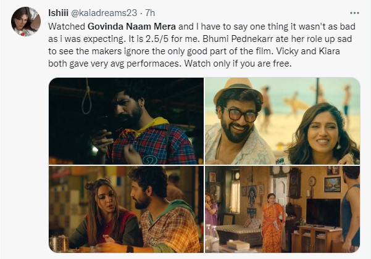
Task: Open the top-left dark scene image
Action: click(x=126, y=120)
